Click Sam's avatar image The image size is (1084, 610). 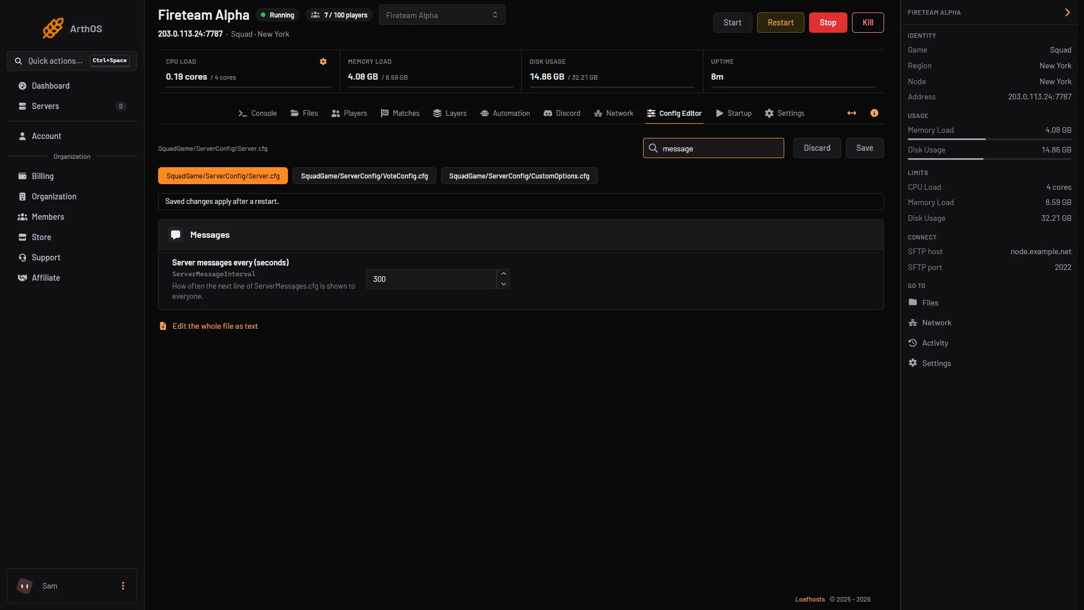(x=25, y=586)
